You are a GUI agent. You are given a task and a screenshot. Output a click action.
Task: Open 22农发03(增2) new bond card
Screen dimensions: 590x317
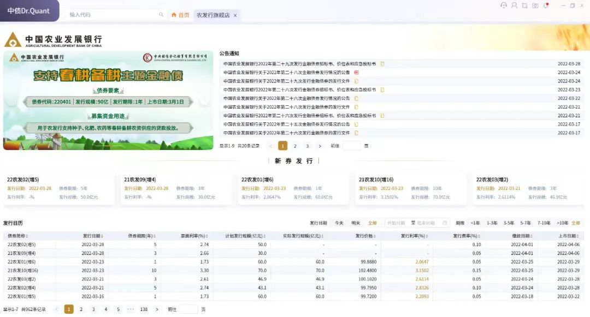pos(528,189)
